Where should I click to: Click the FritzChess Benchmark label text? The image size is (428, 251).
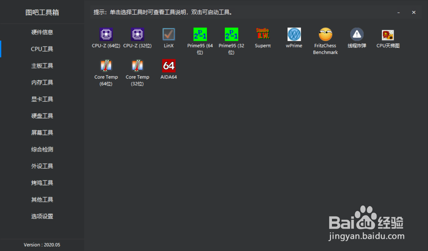tap(326, 49)
